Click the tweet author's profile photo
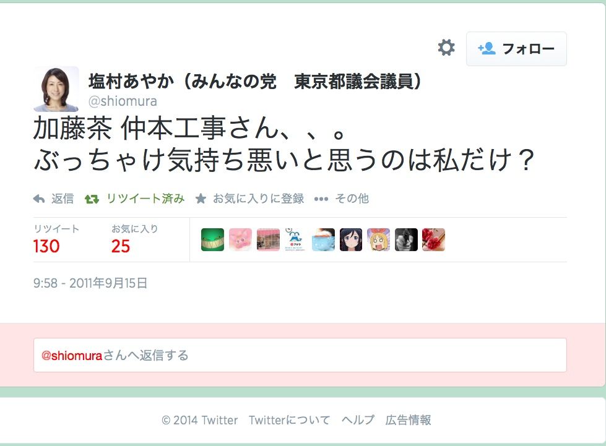 click(56, 89)
